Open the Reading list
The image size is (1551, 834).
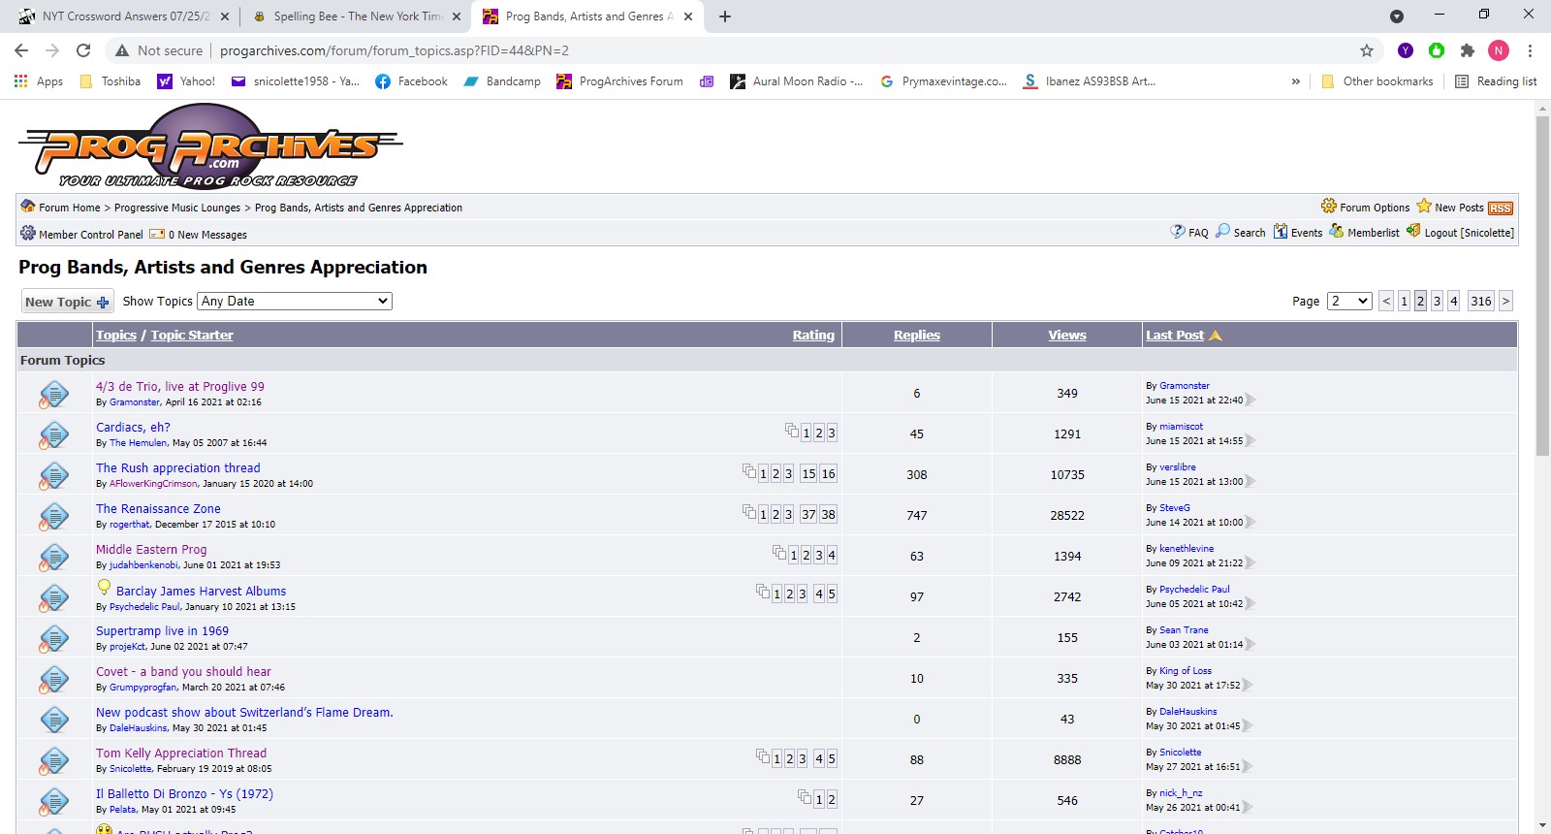(x=1496, y=81)
